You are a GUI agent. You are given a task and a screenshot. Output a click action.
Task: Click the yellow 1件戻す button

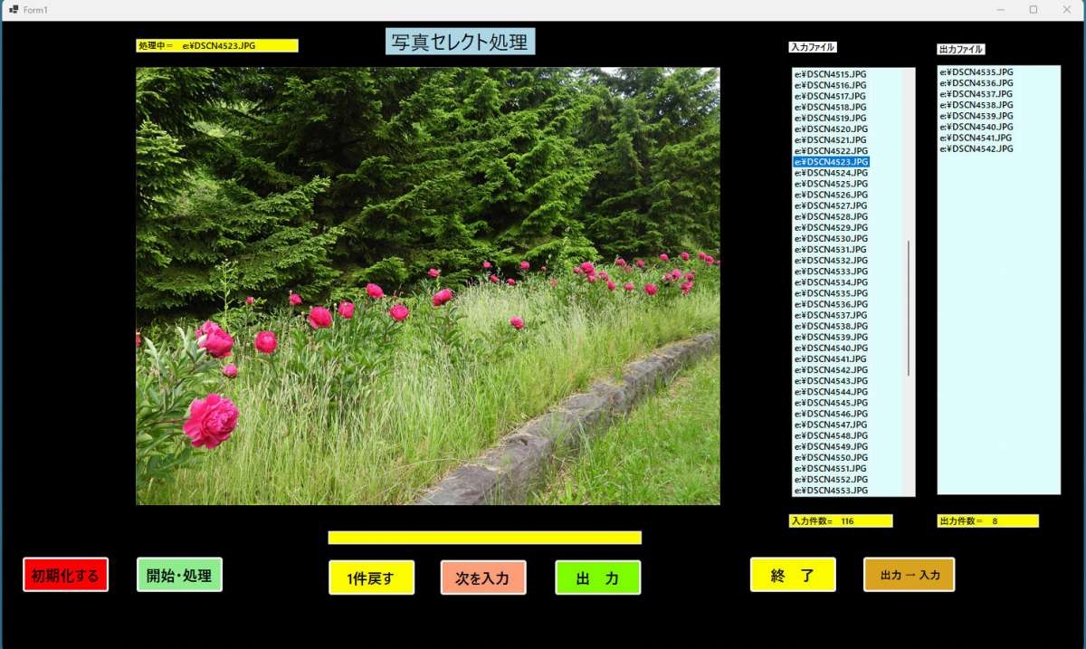[x=371, y=577]
